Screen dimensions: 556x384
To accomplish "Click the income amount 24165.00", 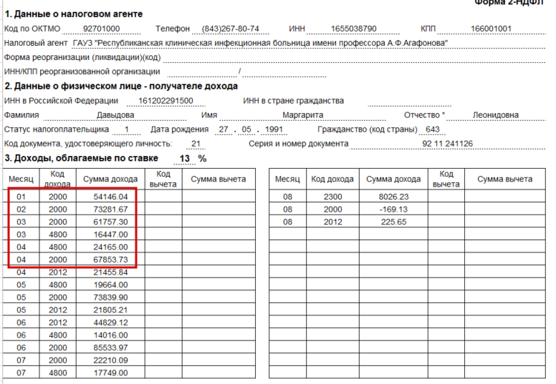I will 110,247.
